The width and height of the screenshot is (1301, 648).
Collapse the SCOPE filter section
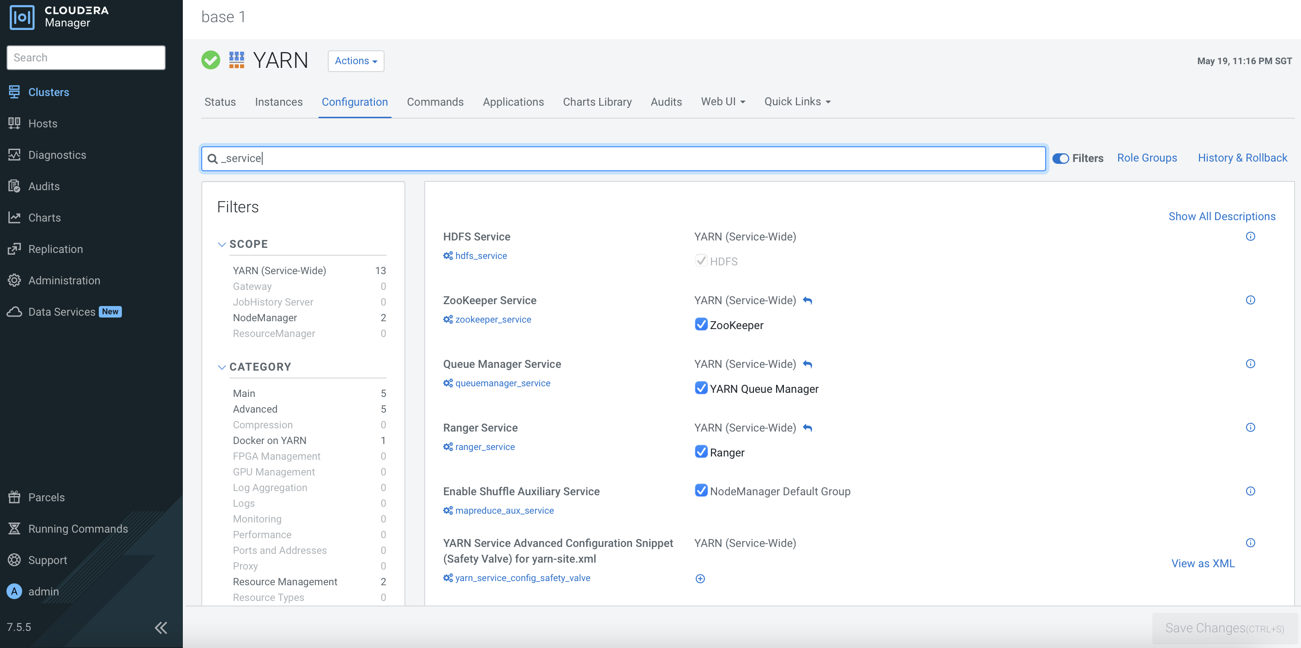click(222, 245)
